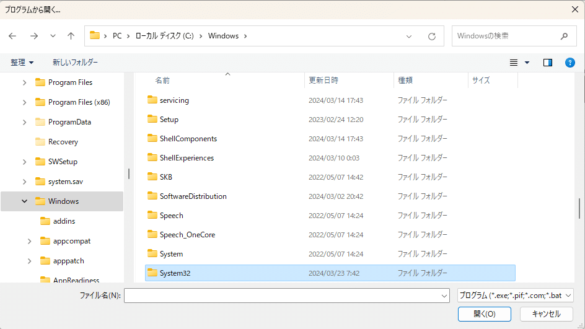Click navigation pane scrollbar thumb
This screenshot has width=585, height=329.
tap(129, 173)
